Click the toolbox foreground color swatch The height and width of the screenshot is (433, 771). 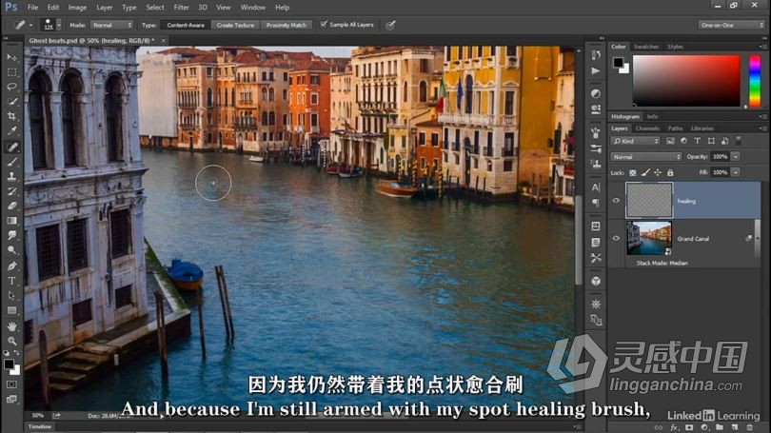coord(9,364)
